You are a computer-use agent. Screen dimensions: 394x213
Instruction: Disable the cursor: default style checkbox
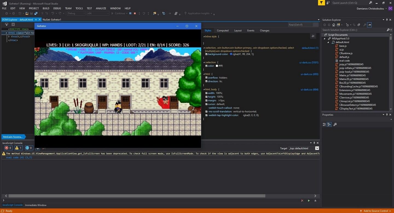206,104
